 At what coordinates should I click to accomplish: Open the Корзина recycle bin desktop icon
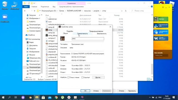pyautogui.click(x=5, y=6)
